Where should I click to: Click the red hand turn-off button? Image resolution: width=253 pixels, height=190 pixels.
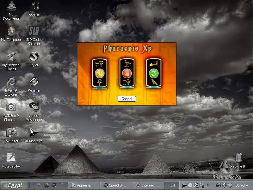127,73
